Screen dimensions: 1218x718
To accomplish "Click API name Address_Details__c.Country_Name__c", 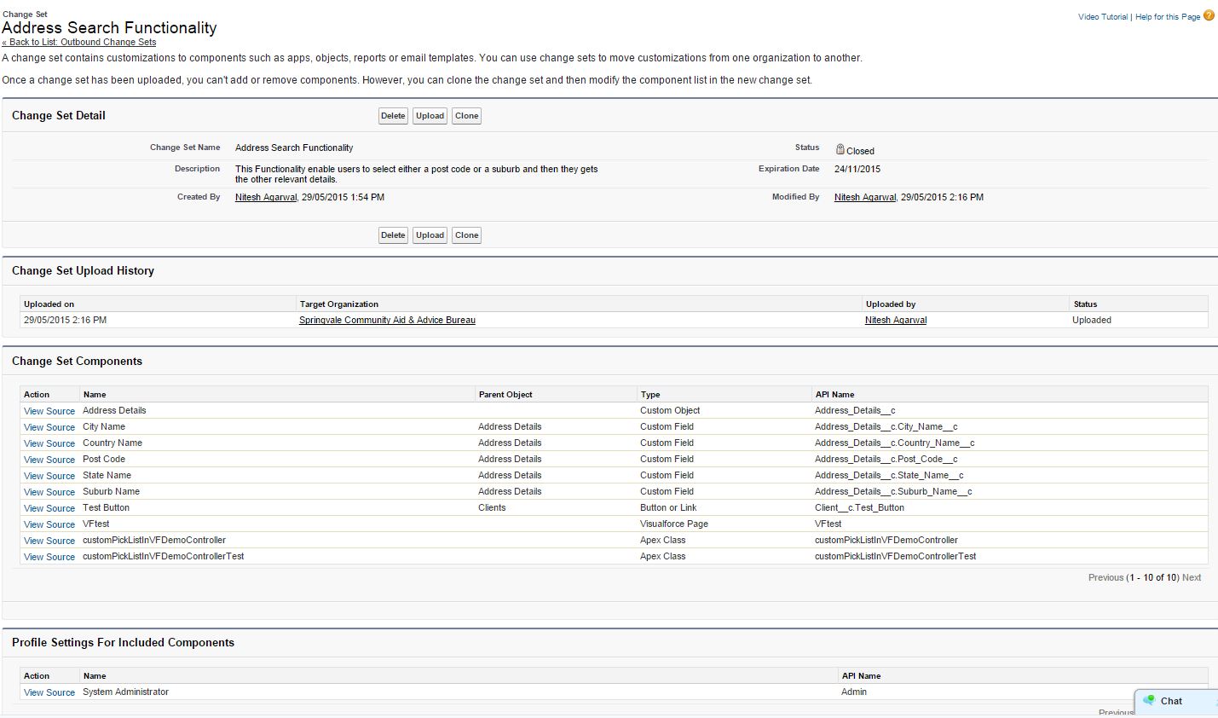I will (895, 443).
